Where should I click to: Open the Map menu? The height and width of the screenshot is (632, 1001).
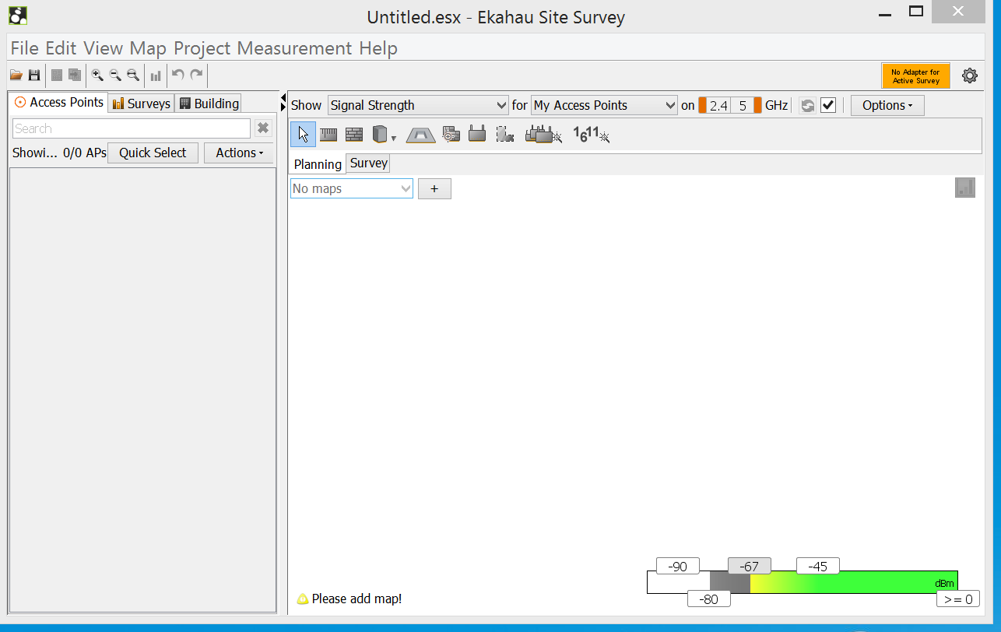[148, 48]
